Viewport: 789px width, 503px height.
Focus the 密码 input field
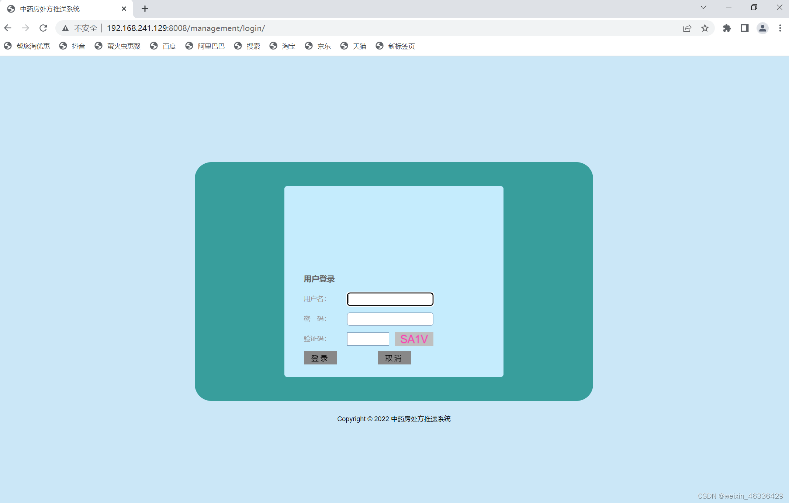click(x=390, y=319)
